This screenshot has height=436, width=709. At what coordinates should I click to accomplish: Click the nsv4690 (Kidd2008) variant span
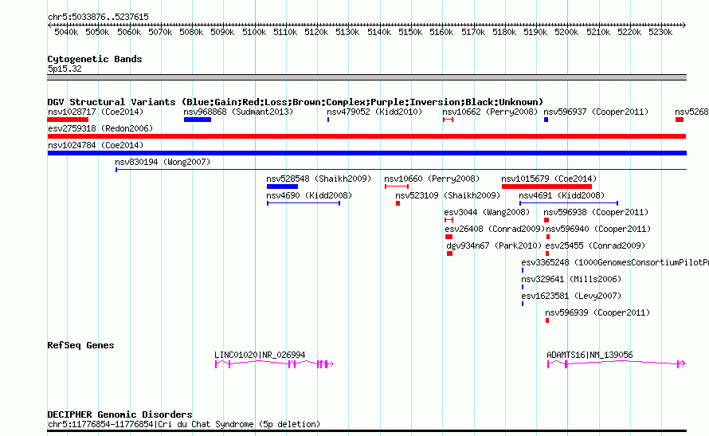(x=304, y=203)
